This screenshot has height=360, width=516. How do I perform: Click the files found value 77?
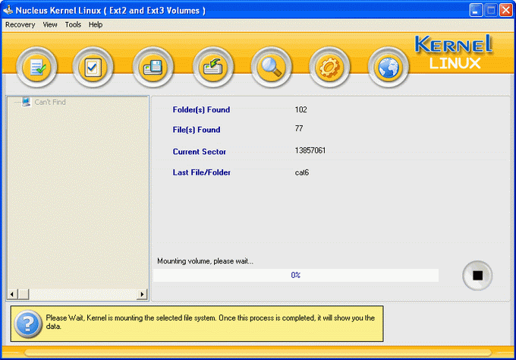pos(299,128)
